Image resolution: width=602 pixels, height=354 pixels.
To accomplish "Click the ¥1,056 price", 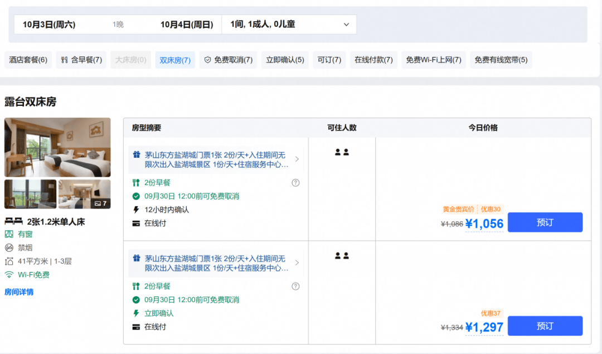I will 484,224.
